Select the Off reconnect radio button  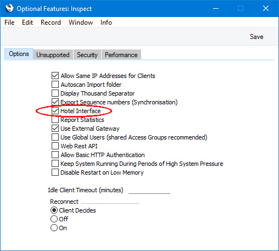tap(54, 219)
